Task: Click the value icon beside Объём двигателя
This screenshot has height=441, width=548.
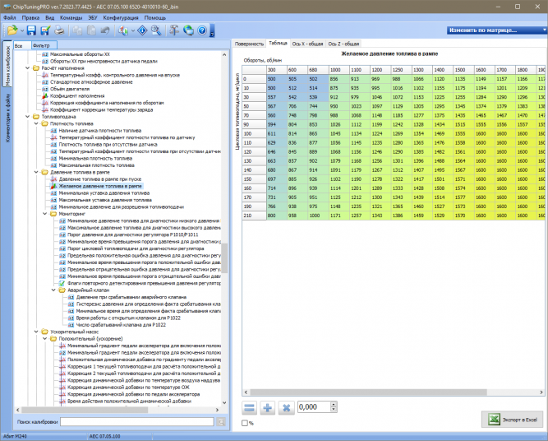Action: click(x=44, y=89)
